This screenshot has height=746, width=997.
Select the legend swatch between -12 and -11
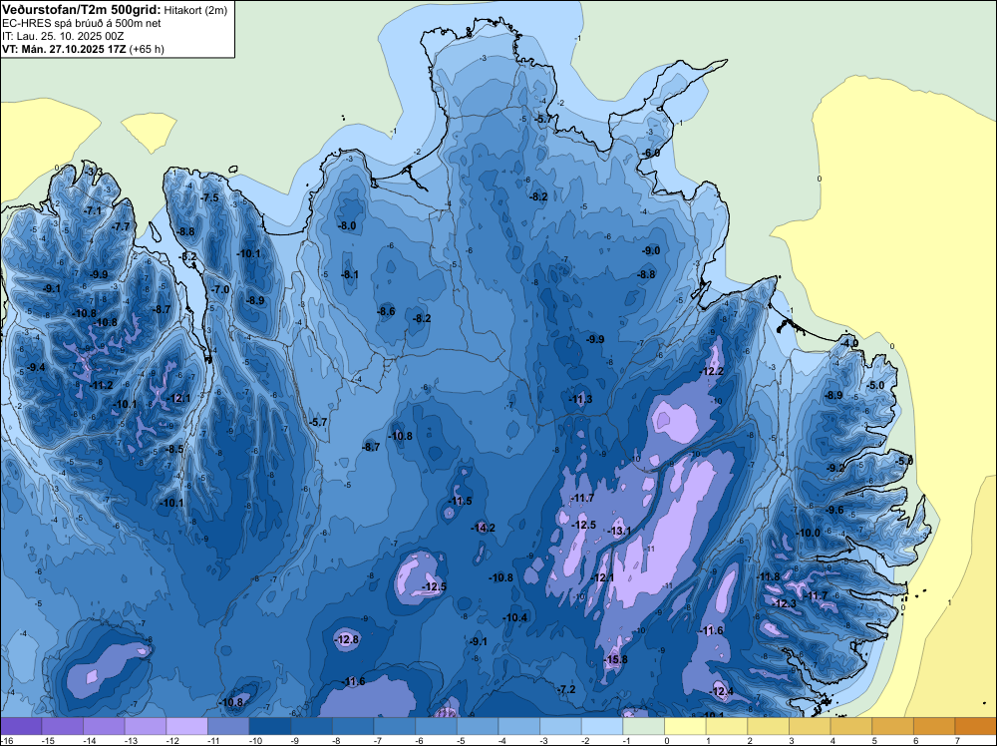point(187,726)
